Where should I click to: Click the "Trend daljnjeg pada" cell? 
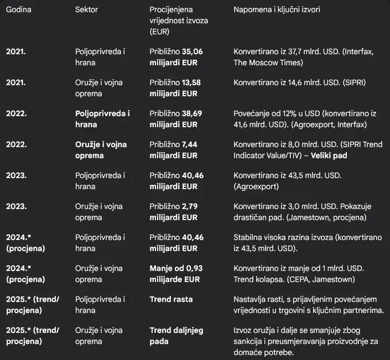(176, 336)
